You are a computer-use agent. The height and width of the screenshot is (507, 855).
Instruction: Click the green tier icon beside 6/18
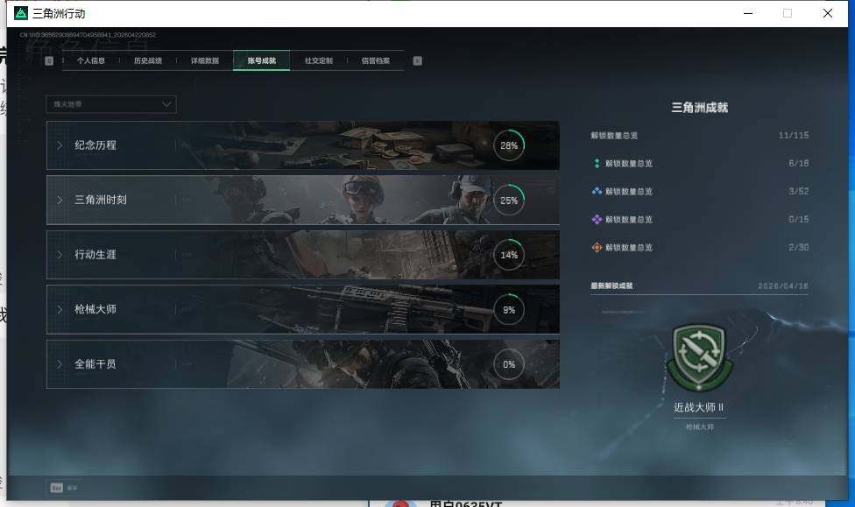597,163
